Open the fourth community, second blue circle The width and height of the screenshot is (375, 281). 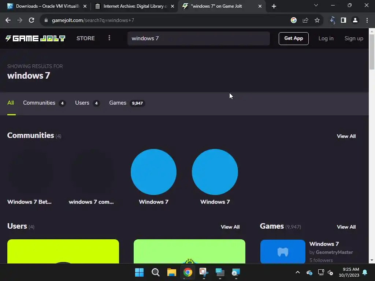(x=215, y=172)
